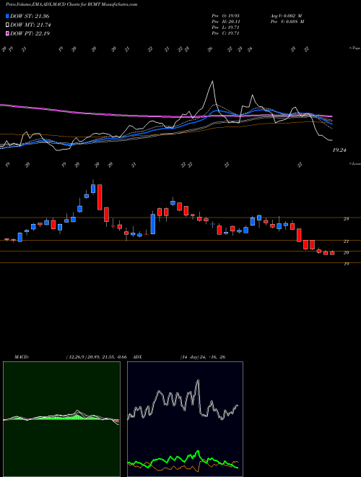361x477 pixels.
Task: Click the last red candlestick on the right
Action: pyautogui.click(x=332, y=253)
